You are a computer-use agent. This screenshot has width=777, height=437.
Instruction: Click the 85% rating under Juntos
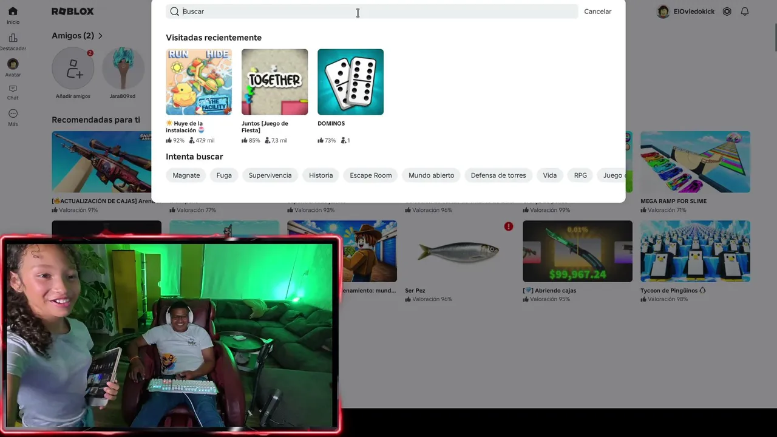tap(251, 140)
